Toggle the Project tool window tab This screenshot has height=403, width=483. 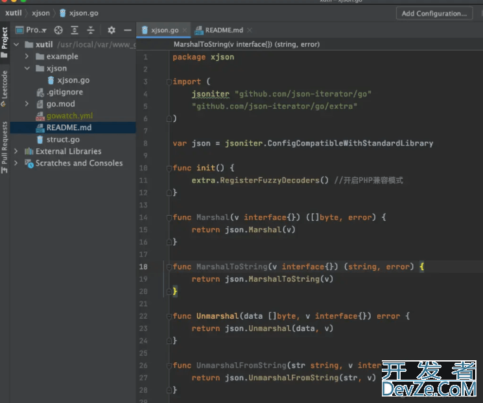[x=5, y=38]
